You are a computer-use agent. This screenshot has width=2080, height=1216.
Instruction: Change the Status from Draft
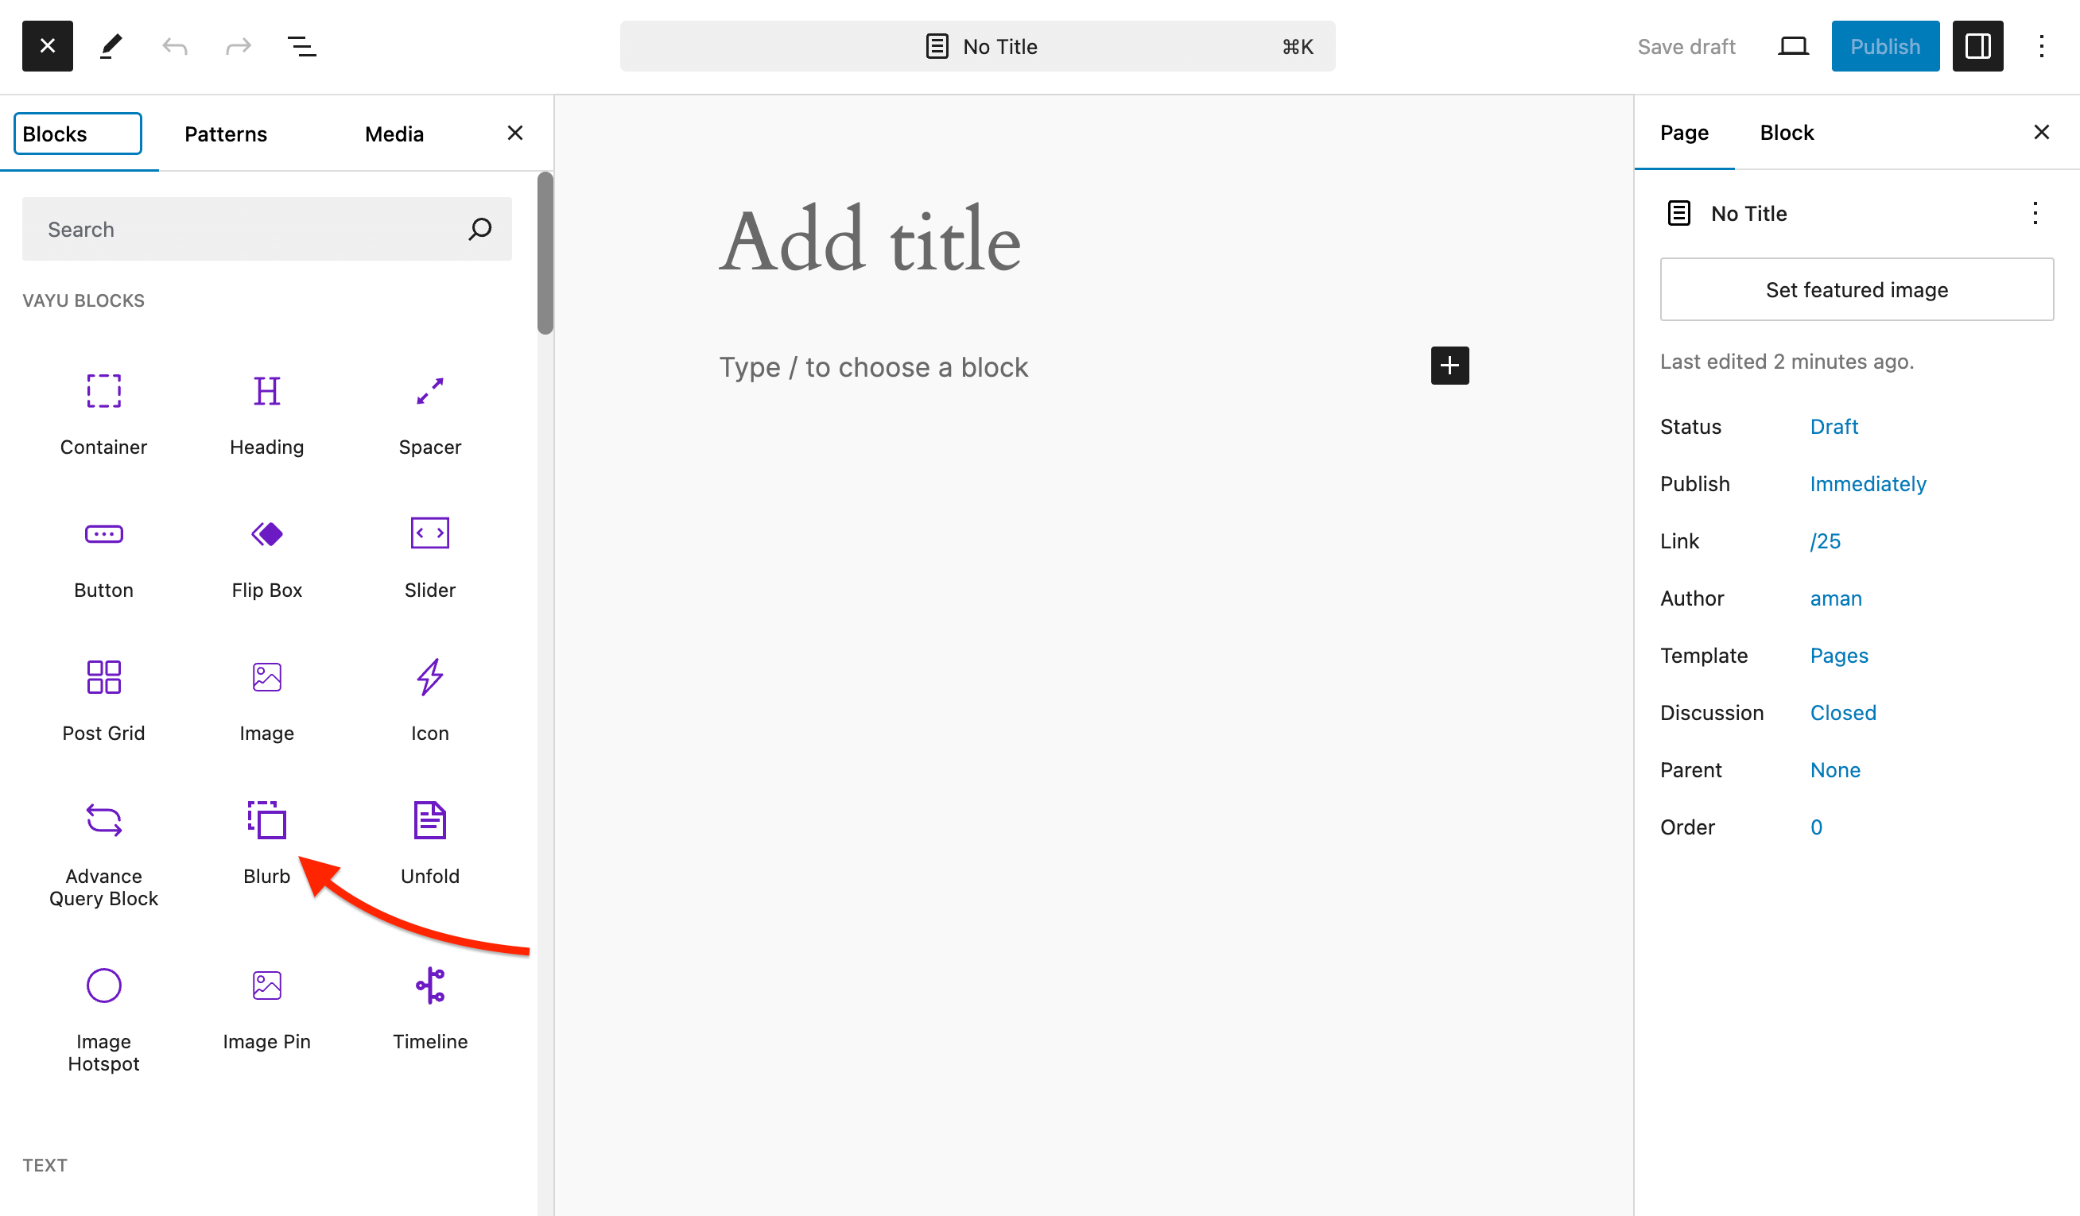tap(1834, 427)
